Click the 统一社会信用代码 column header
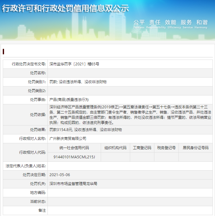This screenshot has width=215, height=216. point(74,148)
